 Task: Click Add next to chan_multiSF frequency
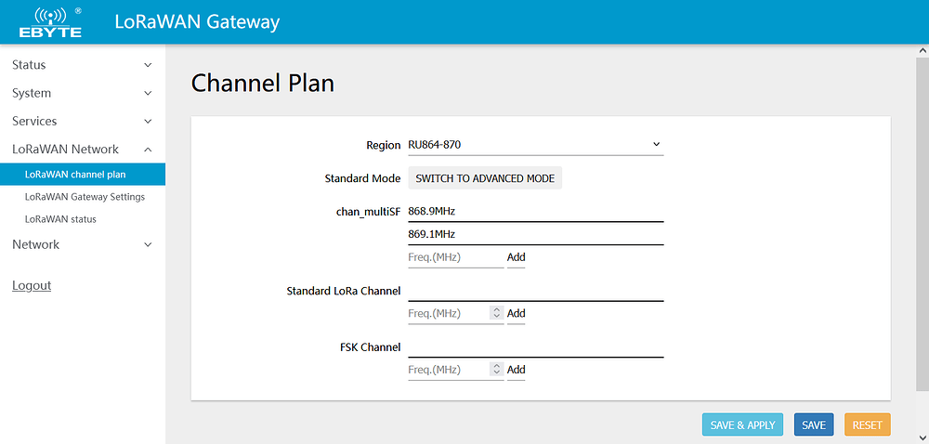[516, 257]
